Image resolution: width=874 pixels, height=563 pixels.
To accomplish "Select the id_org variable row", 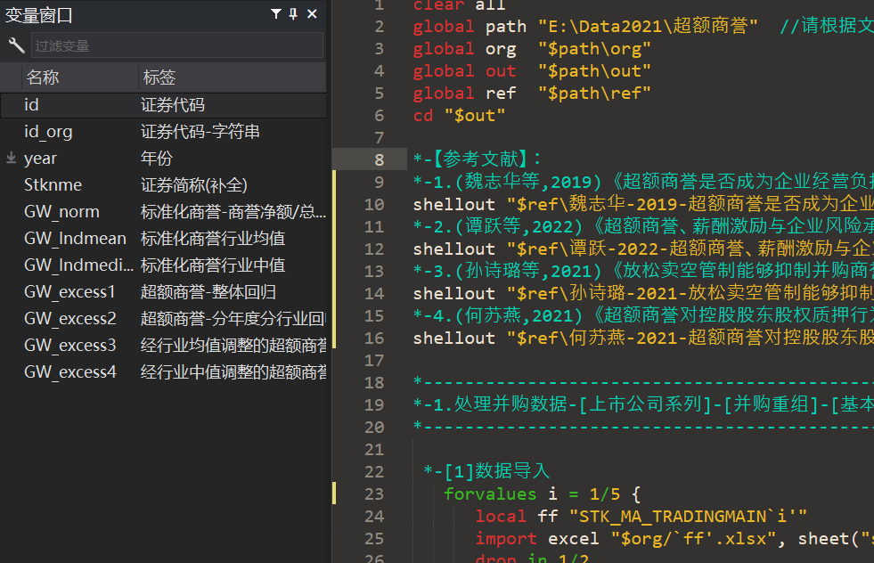I will point(163,132).
